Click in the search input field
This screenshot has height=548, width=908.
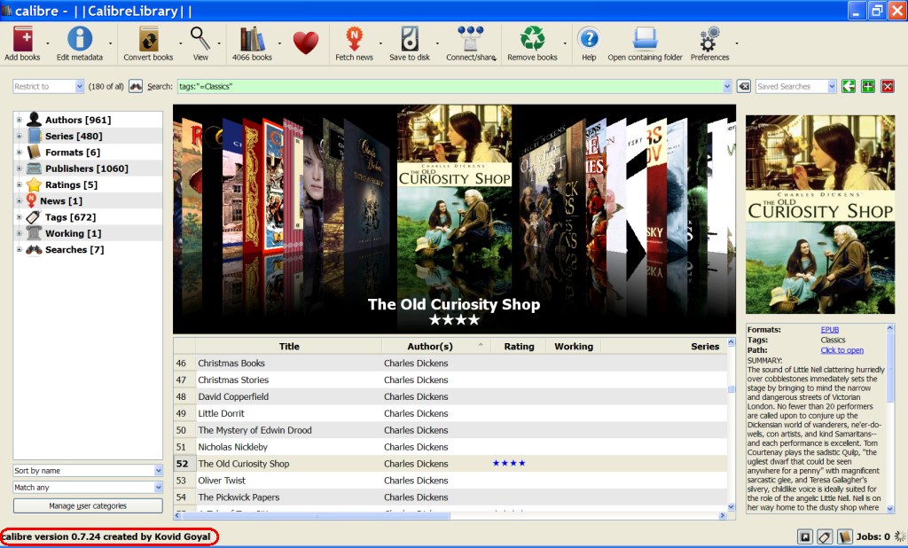[x=450, y=86]
